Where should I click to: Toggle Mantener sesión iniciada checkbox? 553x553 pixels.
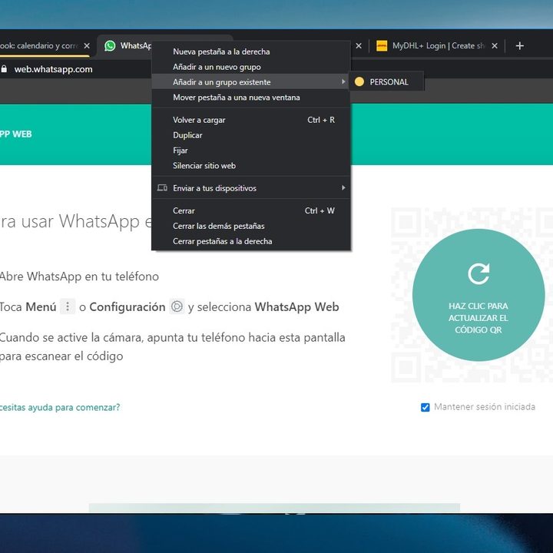[x=426, y=407]
